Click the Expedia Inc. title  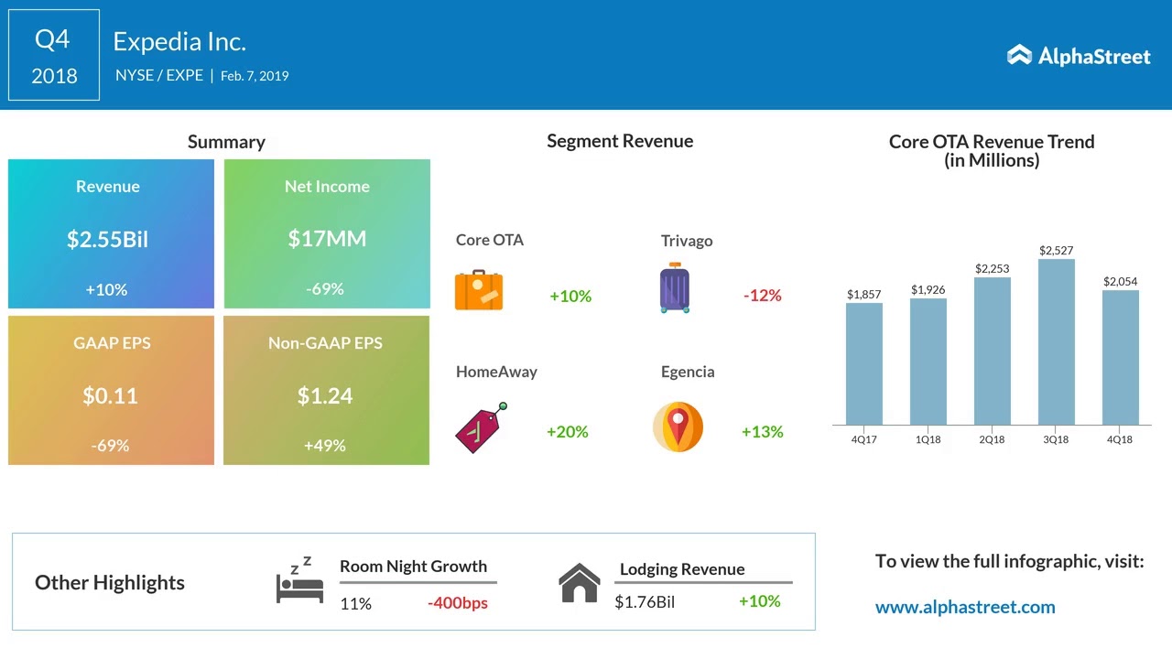179,41
